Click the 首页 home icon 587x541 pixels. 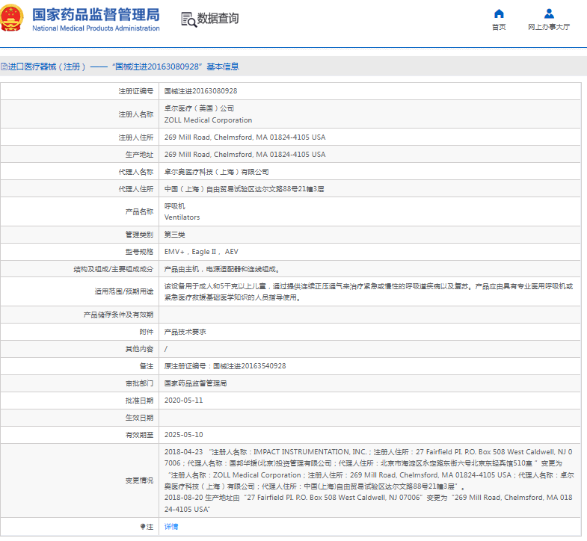tap(499, 13)
